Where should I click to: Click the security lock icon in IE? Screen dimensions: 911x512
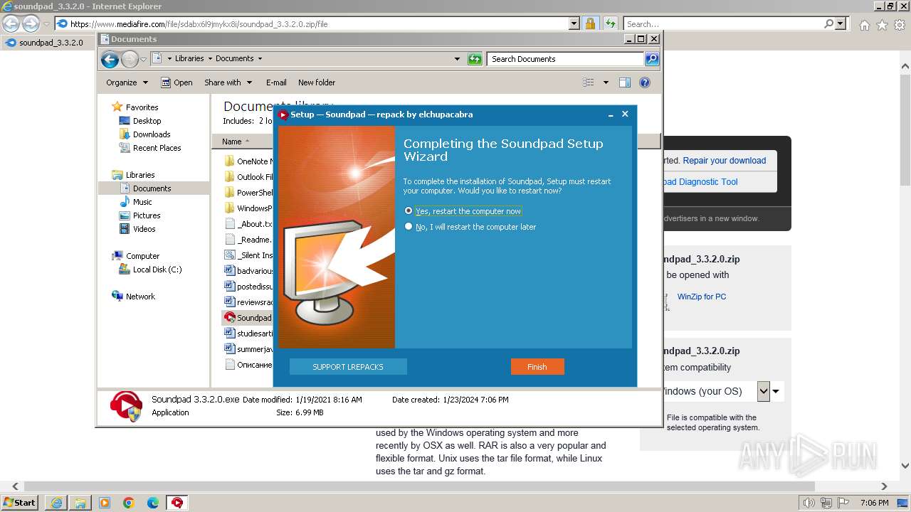pyautogui.click(x=590, y=23)
